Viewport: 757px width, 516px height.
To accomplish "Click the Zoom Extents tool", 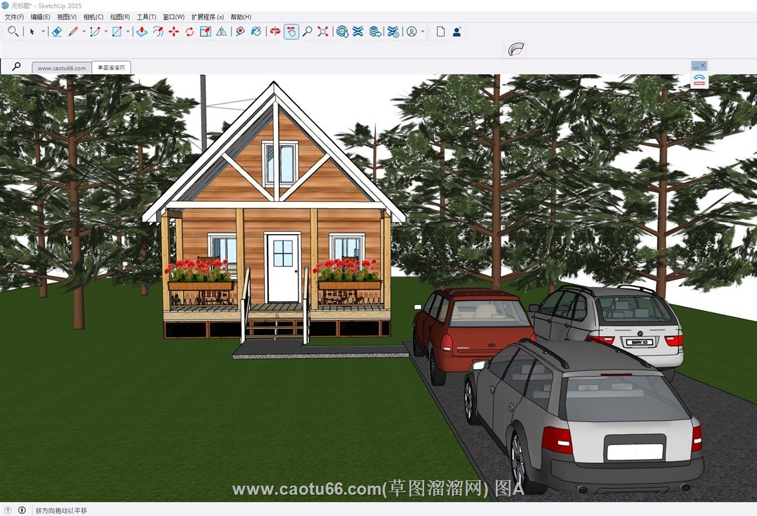I will coord(323,32).
